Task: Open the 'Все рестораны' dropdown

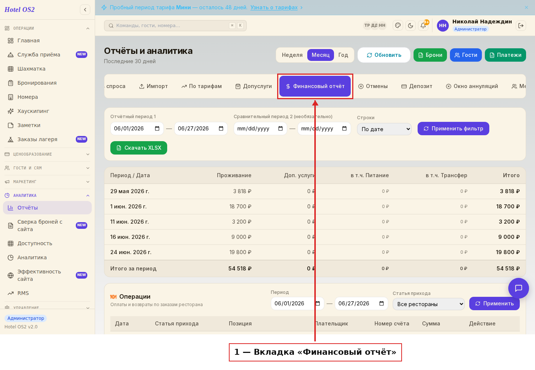Action: click(x=429, y=304)
